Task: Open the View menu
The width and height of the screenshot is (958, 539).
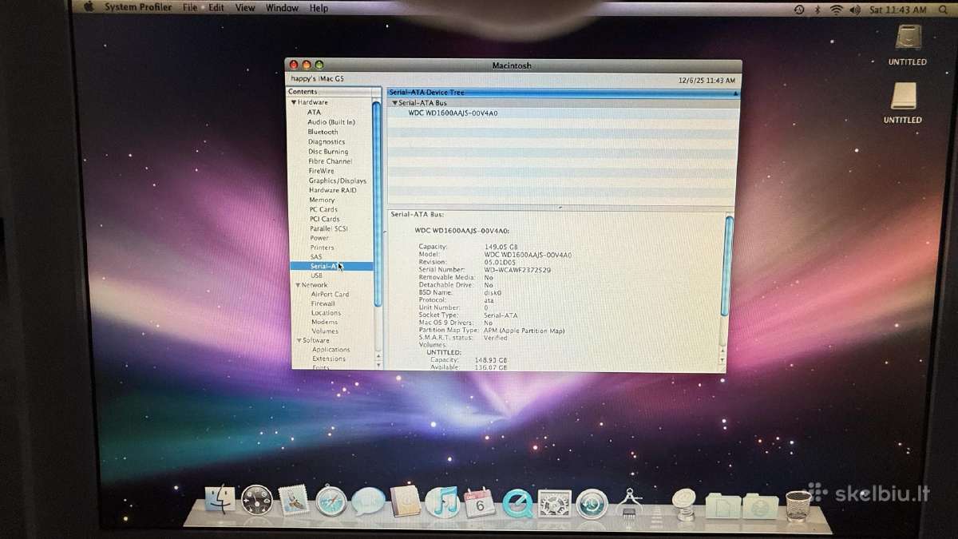Action: point(245,7)
